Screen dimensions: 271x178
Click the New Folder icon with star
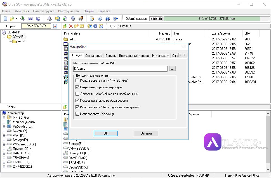point(76,26)
